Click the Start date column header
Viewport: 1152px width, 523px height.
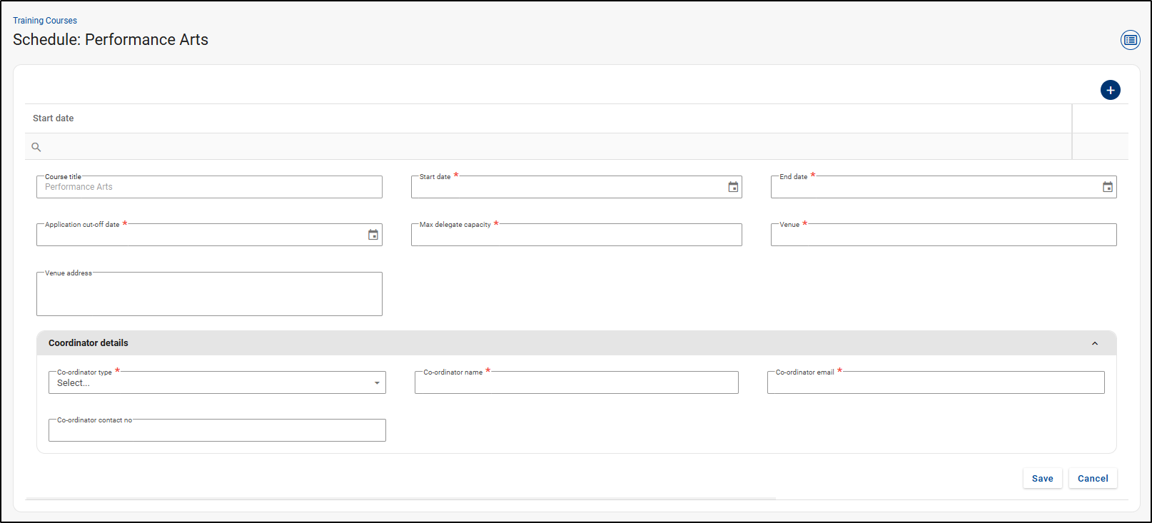(54, 118)
